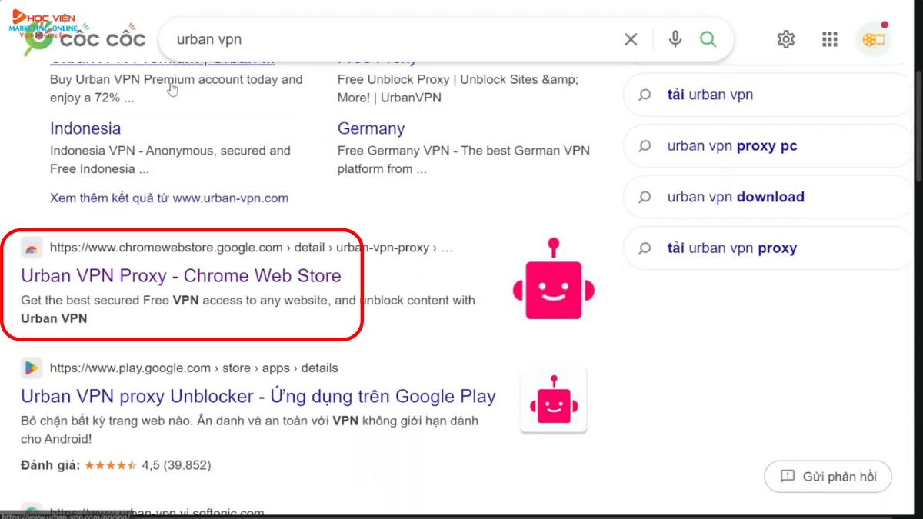Image resolution: width=923 pixels, height=519 pixels.
Task: Click the 'Free Unblock Proxy | Unblock Sites' snippet
Action: point(458,88)
